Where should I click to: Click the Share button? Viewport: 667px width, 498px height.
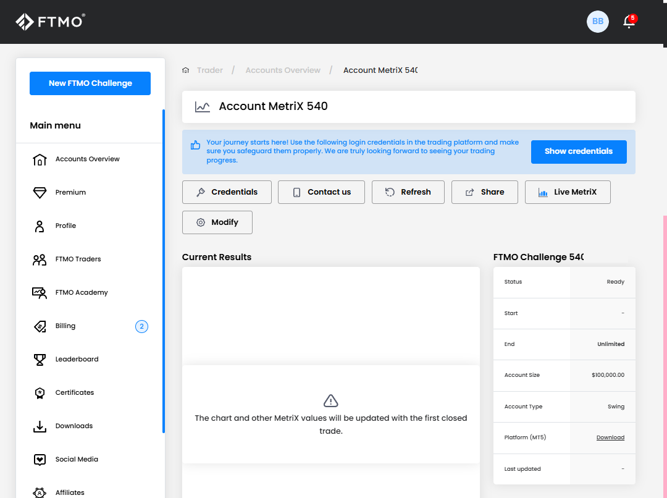tap(485, 192)
